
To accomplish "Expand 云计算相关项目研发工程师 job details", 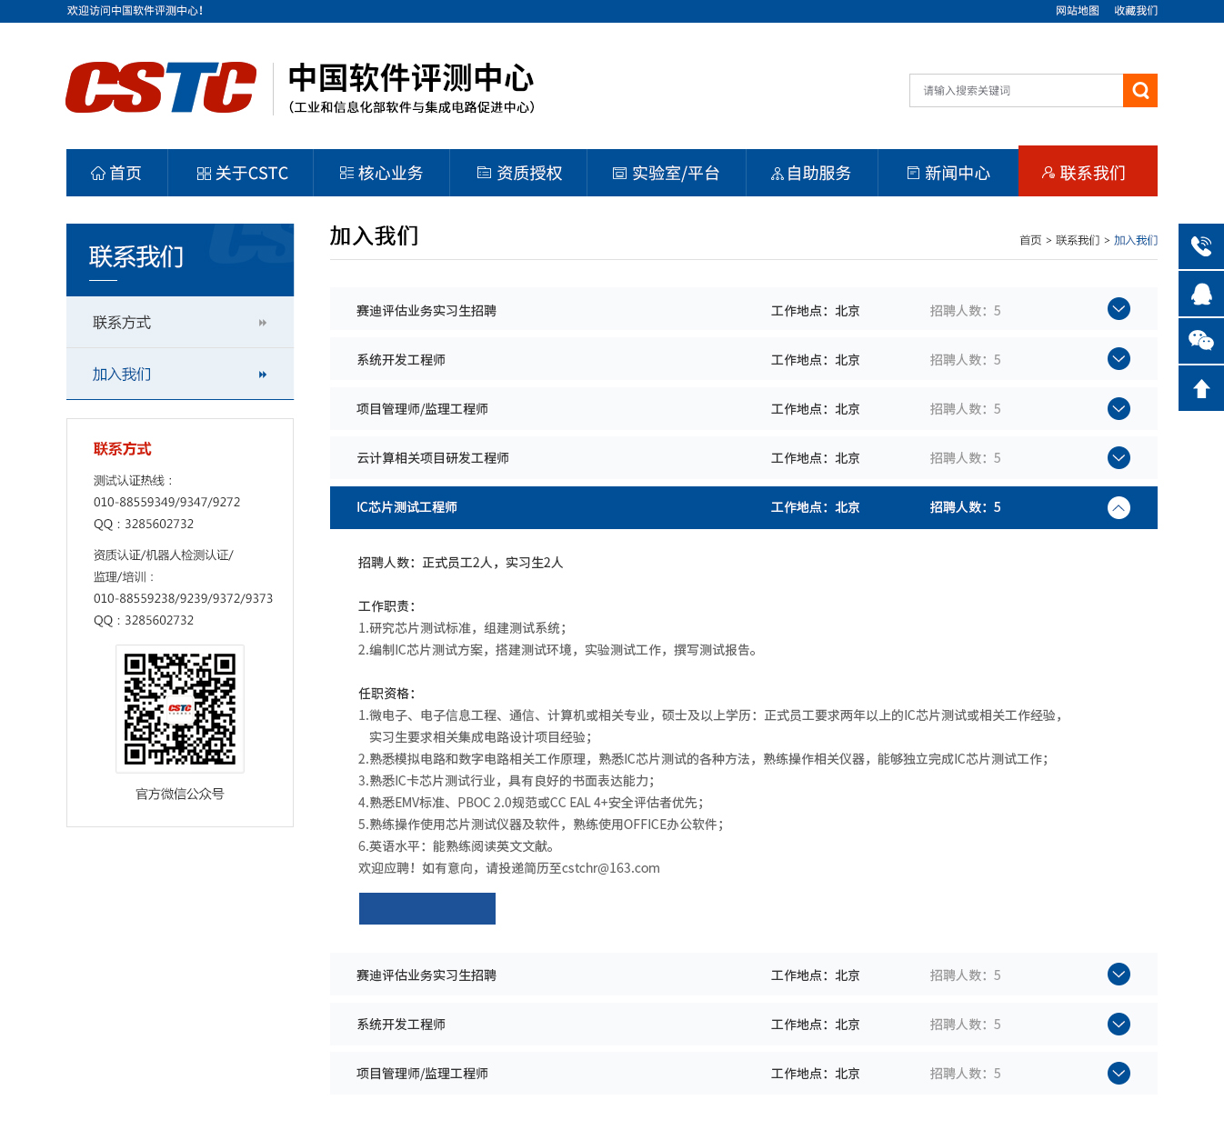I will coord(1119,457).
